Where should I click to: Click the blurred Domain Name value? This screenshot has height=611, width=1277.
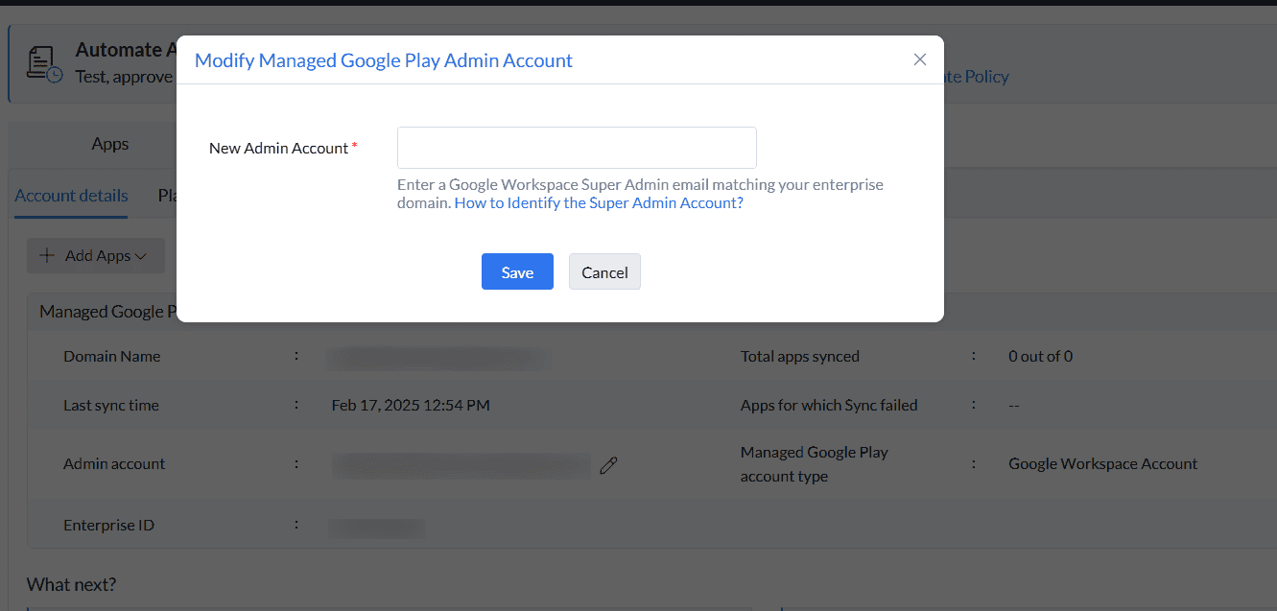coord(438,358)
